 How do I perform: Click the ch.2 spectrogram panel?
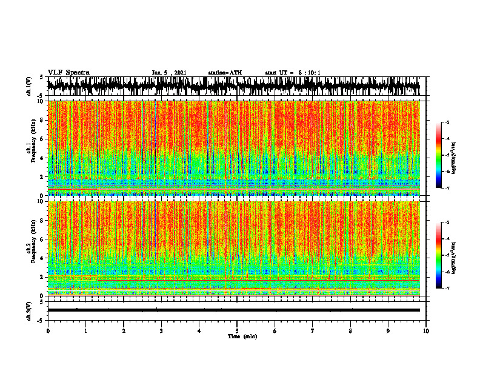[234, 249]
